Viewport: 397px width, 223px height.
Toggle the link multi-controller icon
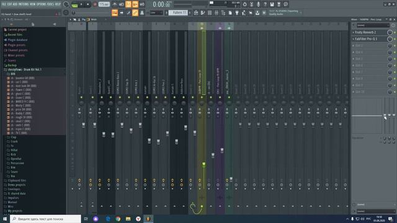pyautogui.click(x=135, y=12)
